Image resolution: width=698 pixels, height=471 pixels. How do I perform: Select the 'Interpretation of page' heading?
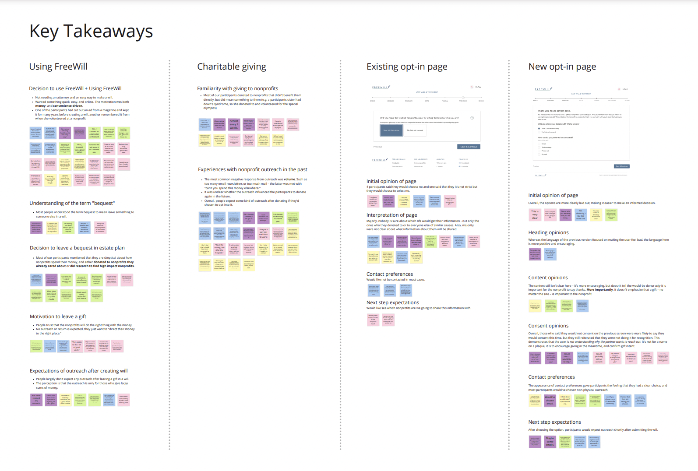pyautogui.click(x=391, y=215)
